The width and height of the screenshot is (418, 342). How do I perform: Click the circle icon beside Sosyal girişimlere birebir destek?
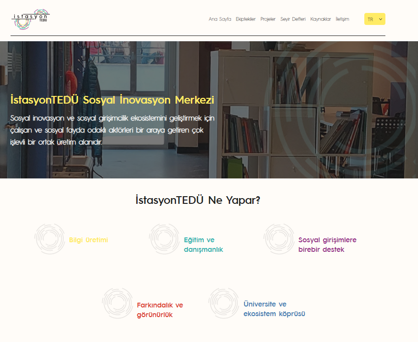[x=279, y=239]
